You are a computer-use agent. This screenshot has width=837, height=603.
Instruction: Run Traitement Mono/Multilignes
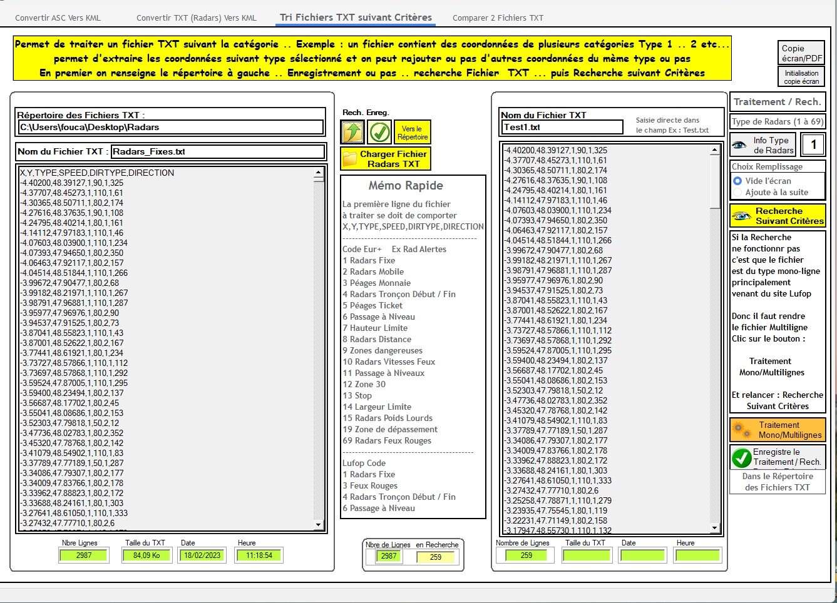pos(778,430)
